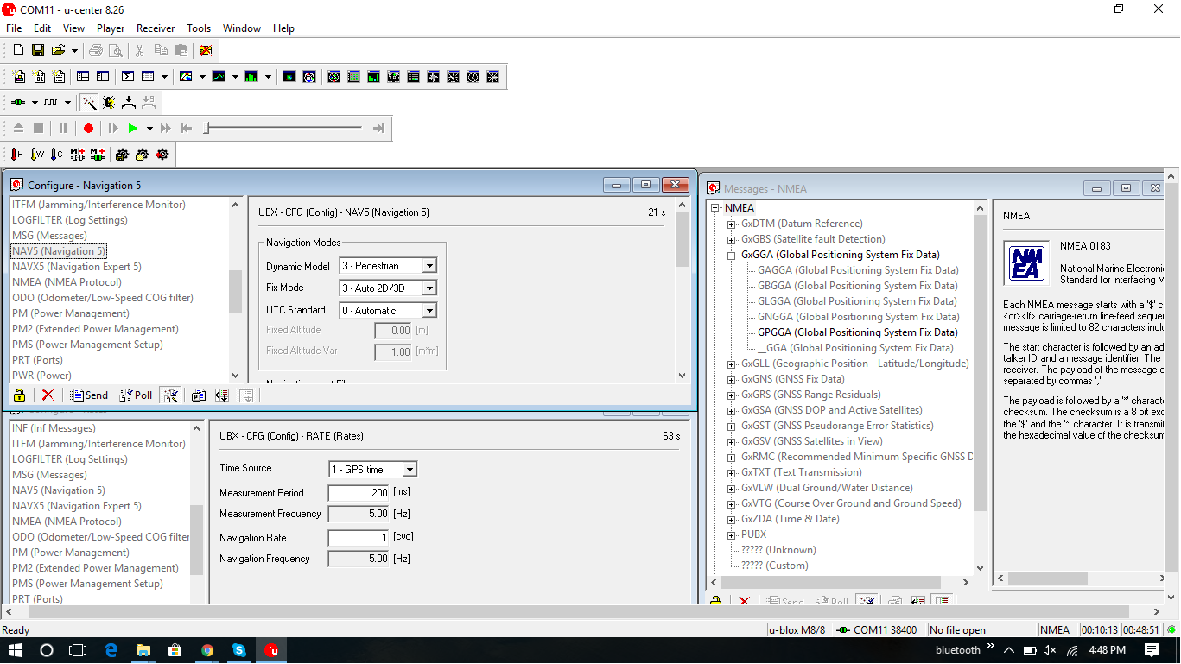Open Skype from the taskbar
Image resolution: width=1181 pixels, height=664 pixels.
(239, 650)
